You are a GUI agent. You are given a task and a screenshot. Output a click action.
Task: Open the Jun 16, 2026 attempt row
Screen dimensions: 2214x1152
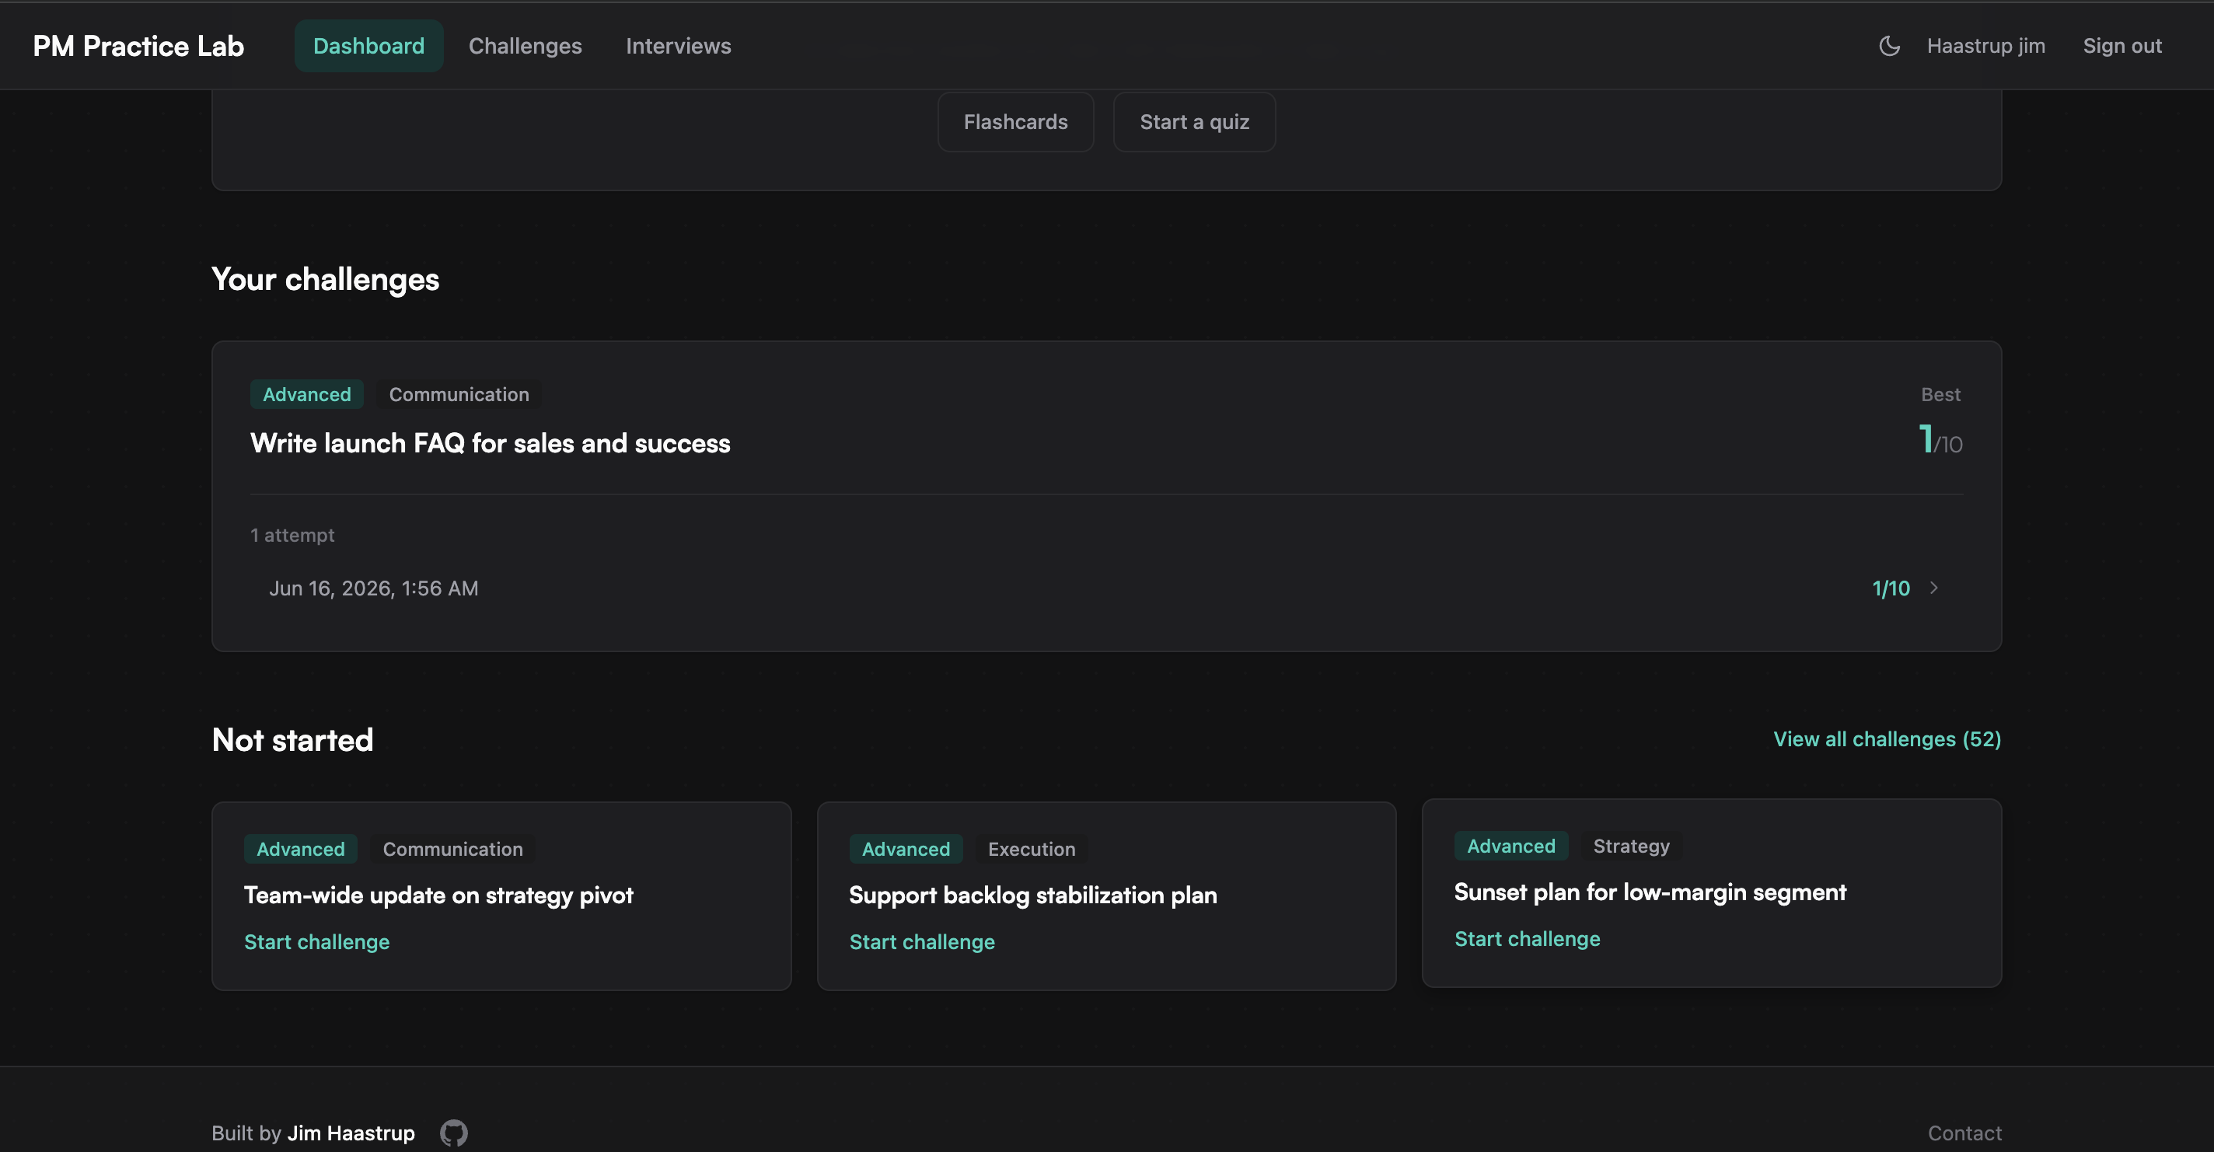pos(1106,588)
